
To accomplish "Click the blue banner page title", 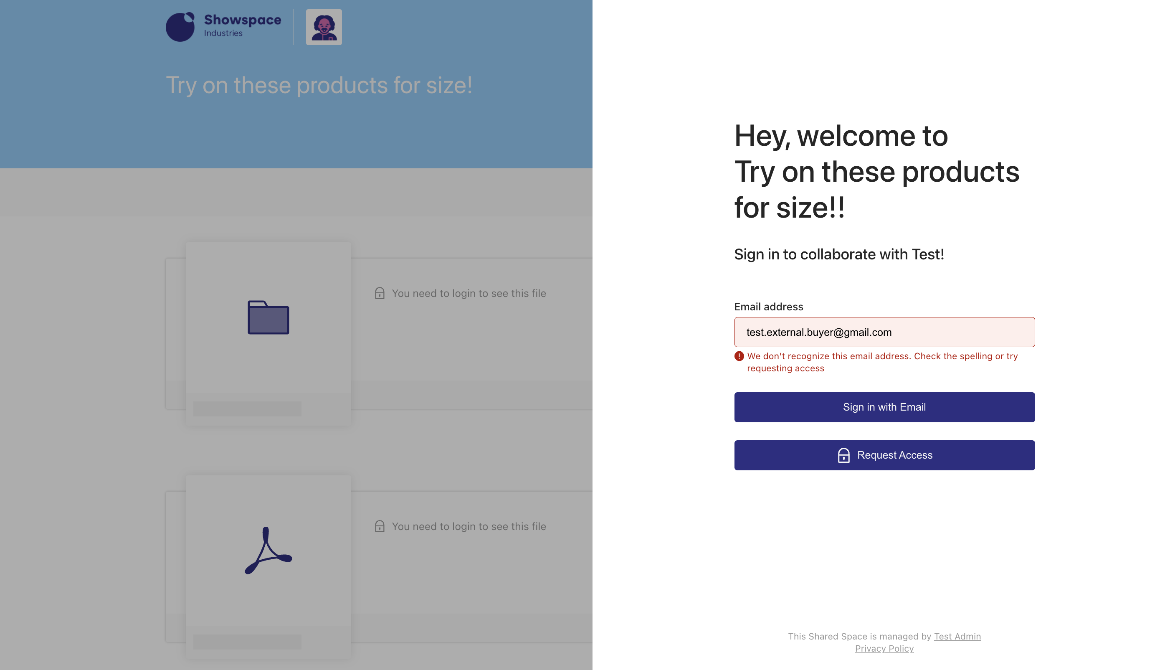I will [x=319, y=85].
